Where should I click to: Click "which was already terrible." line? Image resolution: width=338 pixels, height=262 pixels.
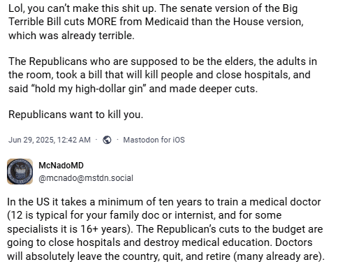point(71,36)
